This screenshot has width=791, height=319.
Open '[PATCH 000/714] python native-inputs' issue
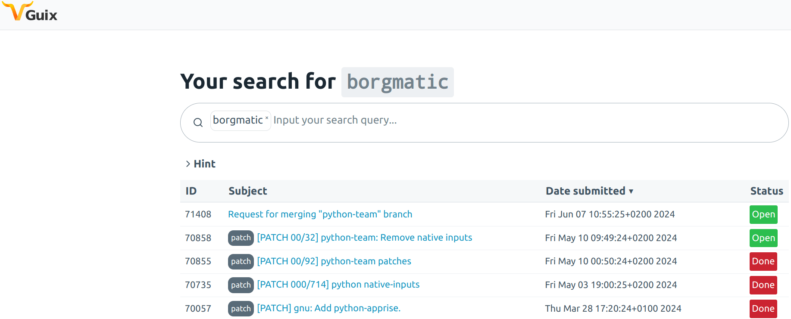click(338, 285)
